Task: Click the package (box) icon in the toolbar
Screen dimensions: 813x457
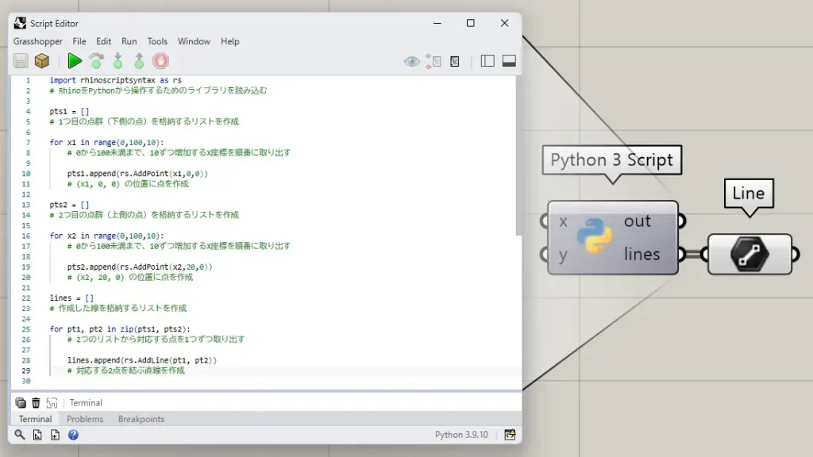Action: [x=42, y=61]
